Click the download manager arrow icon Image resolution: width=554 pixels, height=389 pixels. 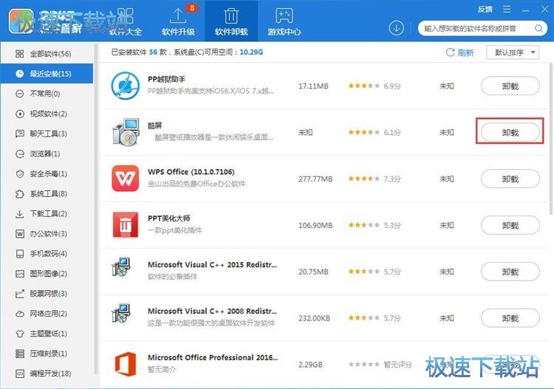point(397,27)
